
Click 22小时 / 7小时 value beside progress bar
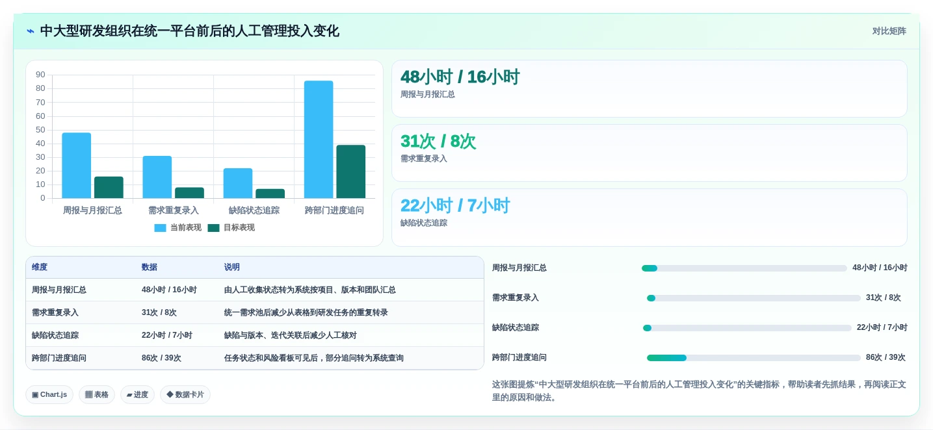click(882, 328)
